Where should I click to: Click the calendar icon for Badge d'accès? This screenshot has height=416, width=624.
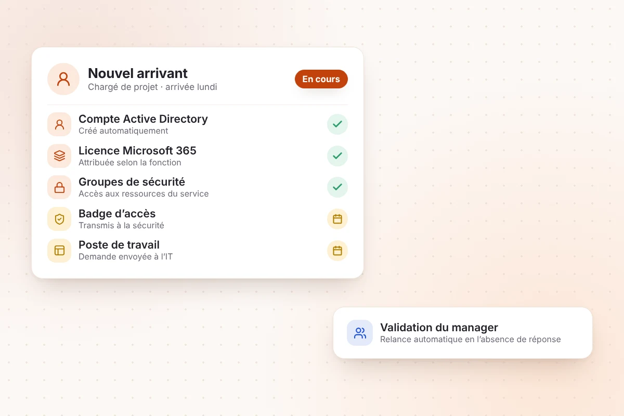coord(337,219)
